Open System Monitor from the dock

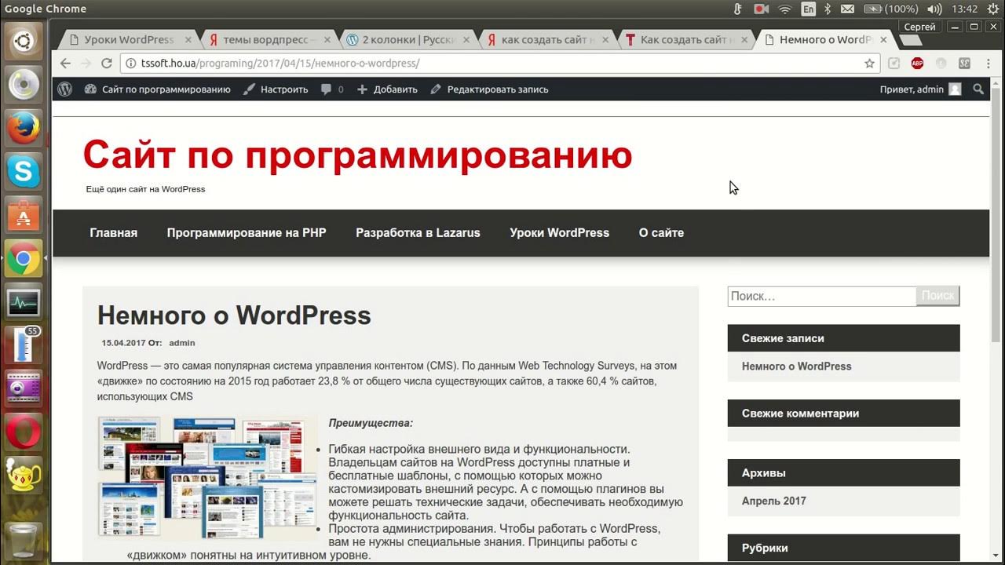coord(24,302)
